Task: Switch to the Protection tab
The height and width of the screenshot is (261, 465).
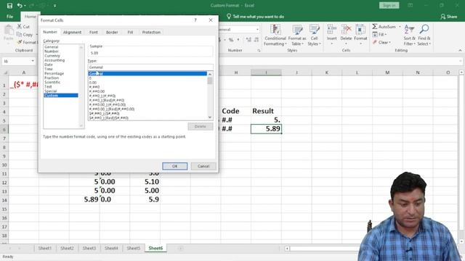Action: pyautogui.click(x=151, y=32)
